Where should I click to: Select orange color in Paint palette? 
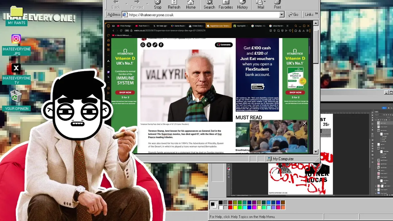[x=283, y=207]
